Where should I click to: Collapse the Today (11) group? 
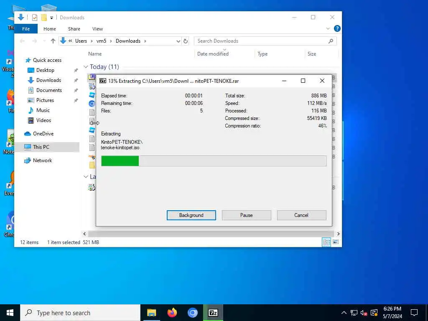click(x=86, y=67)
